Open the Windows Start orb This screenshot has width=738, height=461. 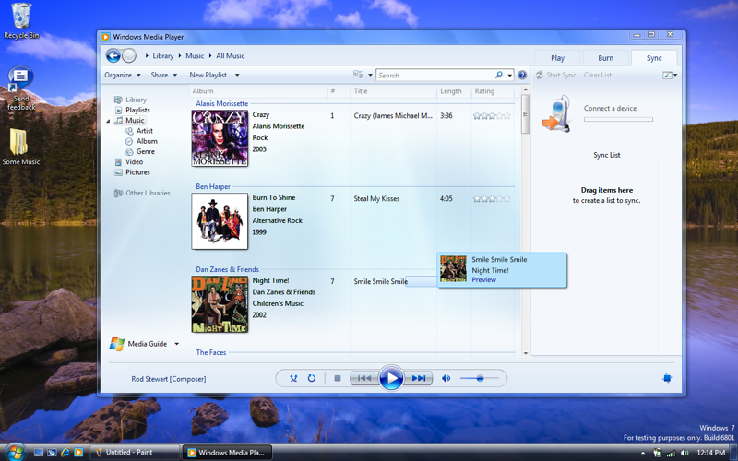15,452
